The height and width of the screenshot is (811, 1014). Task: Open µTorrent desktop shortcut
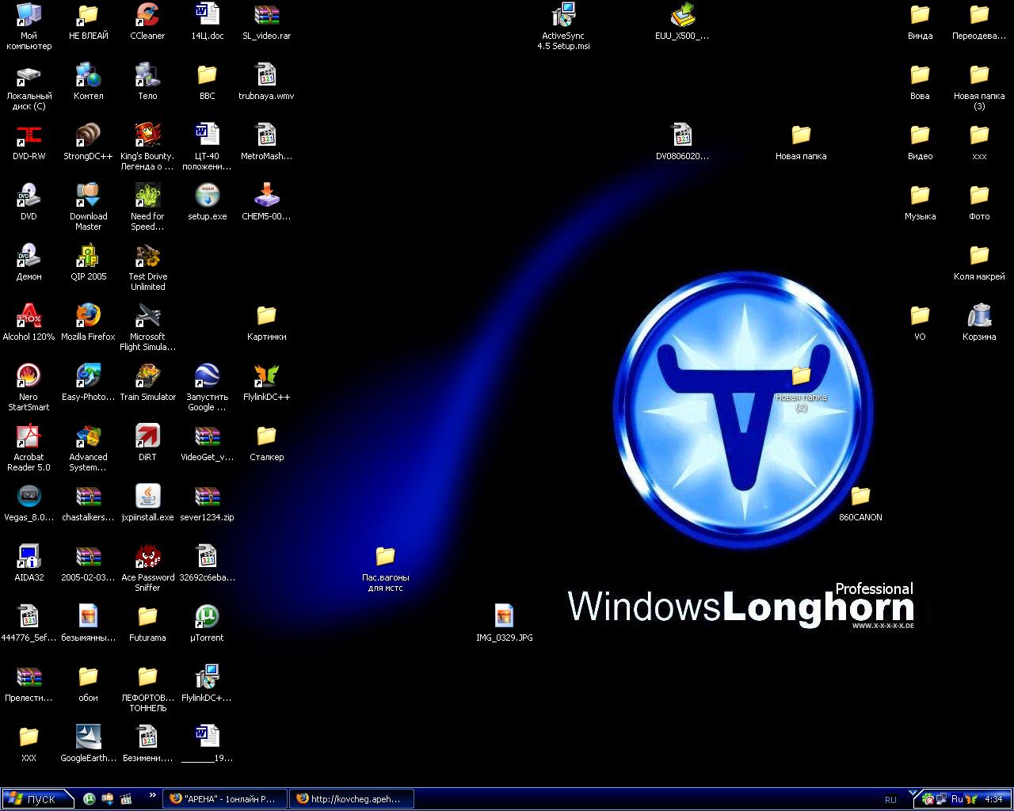click(x=207, y=623)
